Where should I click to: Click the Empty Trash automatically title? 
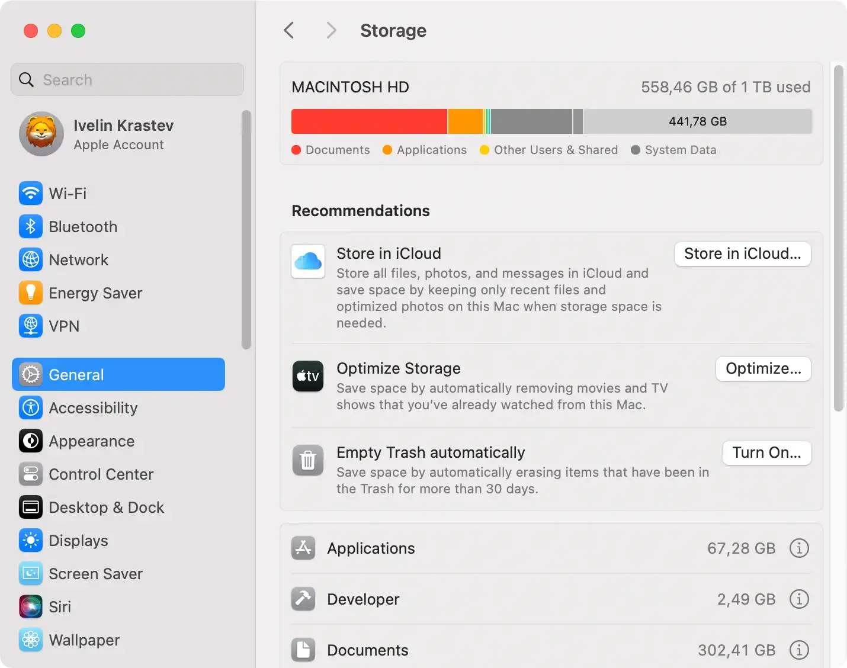tap(431, 452)
